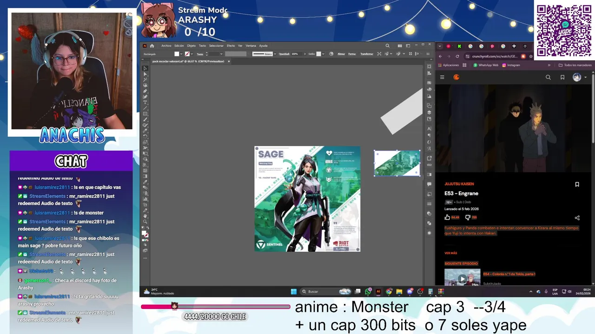
Task: Open JUJUTSU KAISEN series link
Action: coord(459,184)
